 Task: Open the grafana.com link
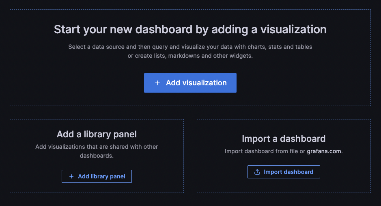click(324, 151)
